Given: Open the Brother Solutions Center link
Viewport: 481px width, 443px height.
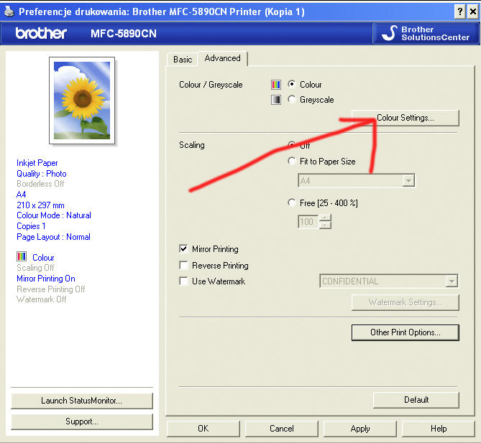Looking at the screenshot, I should (x=426, y=34).
